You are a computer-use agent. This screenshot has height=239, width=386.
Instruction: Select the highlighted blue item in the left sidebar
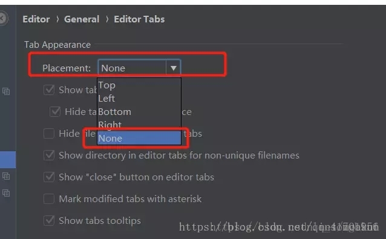coord(8,160)
